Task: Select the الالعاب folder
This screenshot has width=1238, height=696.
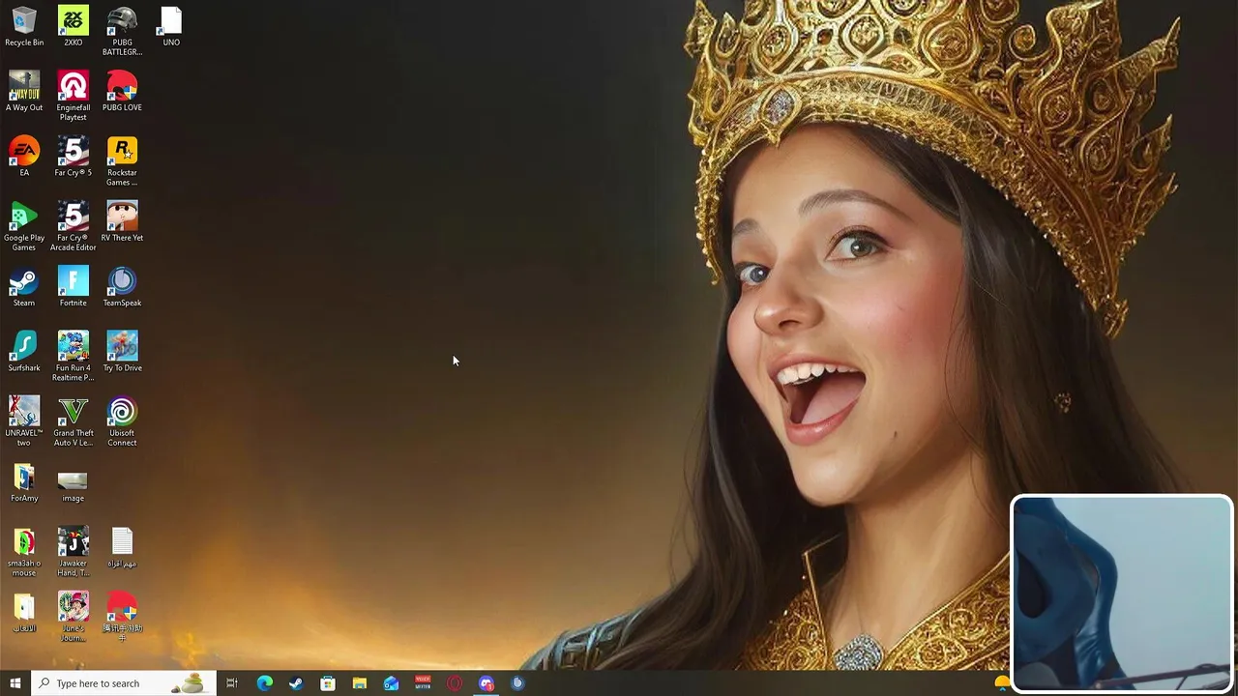Action: 24,612
